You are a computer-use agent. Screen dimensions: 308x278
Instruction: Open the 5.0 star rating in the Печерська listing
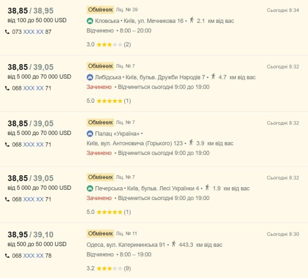tap(109, 212)
